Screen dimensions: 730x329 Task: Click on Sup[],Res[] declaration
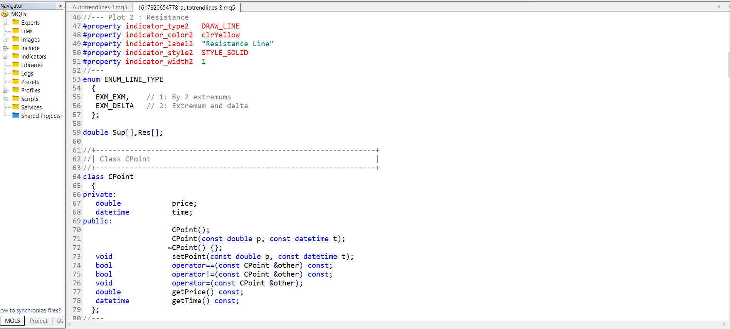(x=138, y=133)
